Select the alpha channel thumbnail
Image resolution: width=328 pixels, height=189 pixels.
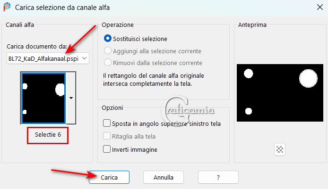(x=43, y=98)
